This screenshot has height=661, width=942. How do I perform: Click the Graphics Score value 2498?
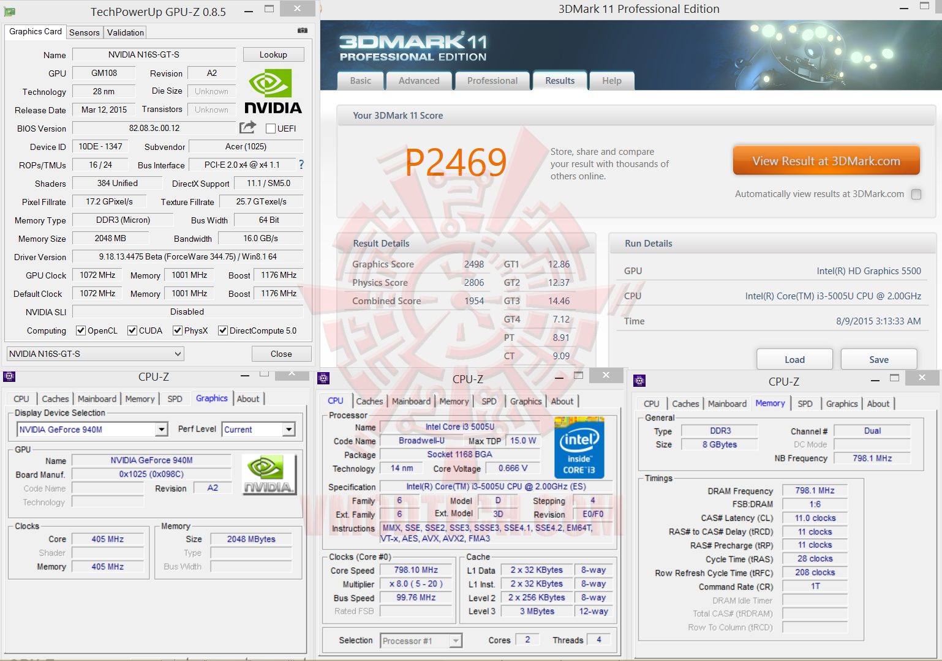click(474, 264)
